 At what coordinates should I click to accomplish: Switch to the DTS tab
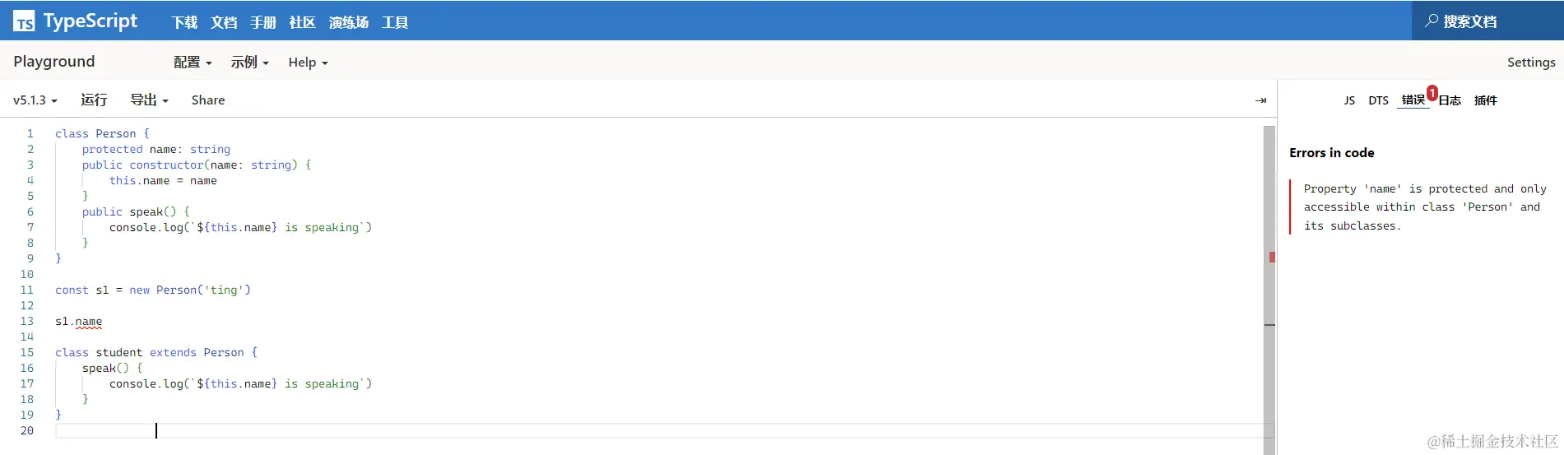(x=1378, y=100)
